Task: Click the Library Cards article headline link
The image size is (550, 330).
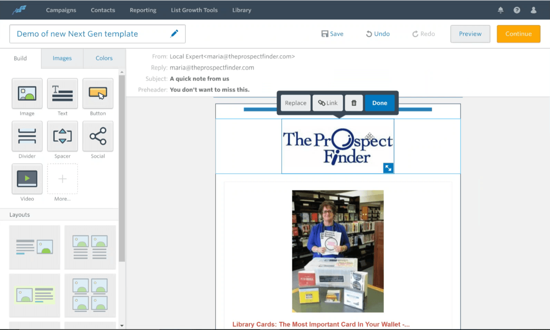Action: tap(321, 325)
